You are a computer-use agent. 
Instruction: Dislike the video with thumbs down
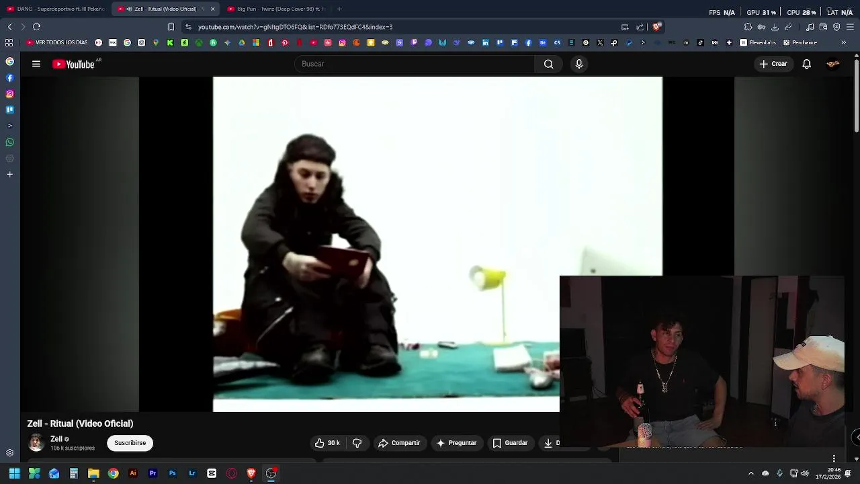point(357,443)
